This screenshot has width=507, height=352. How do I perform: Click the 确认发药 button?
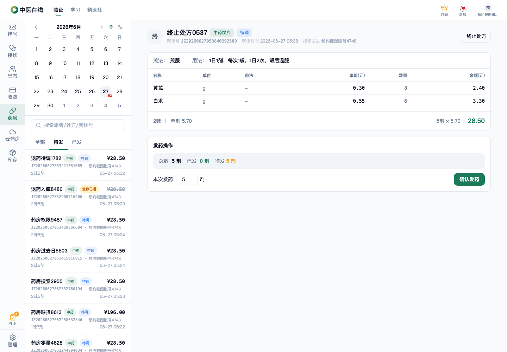pos(469,179)
